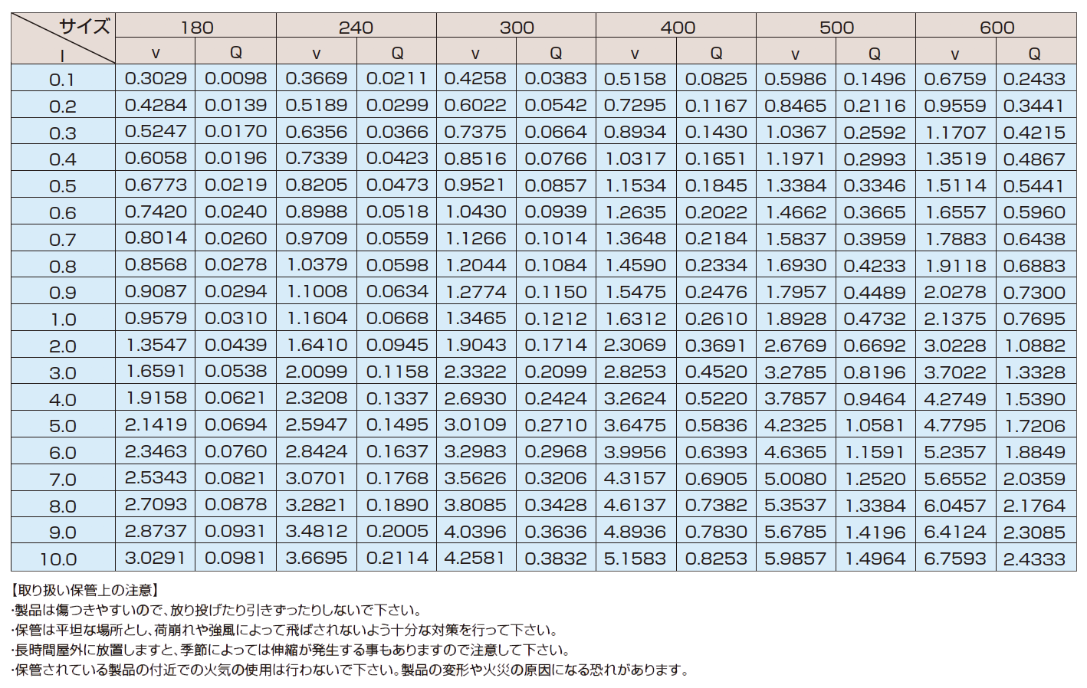Select the row label 10.0 in first column
The image size is (1087, 688).
(x=58, y=559)
